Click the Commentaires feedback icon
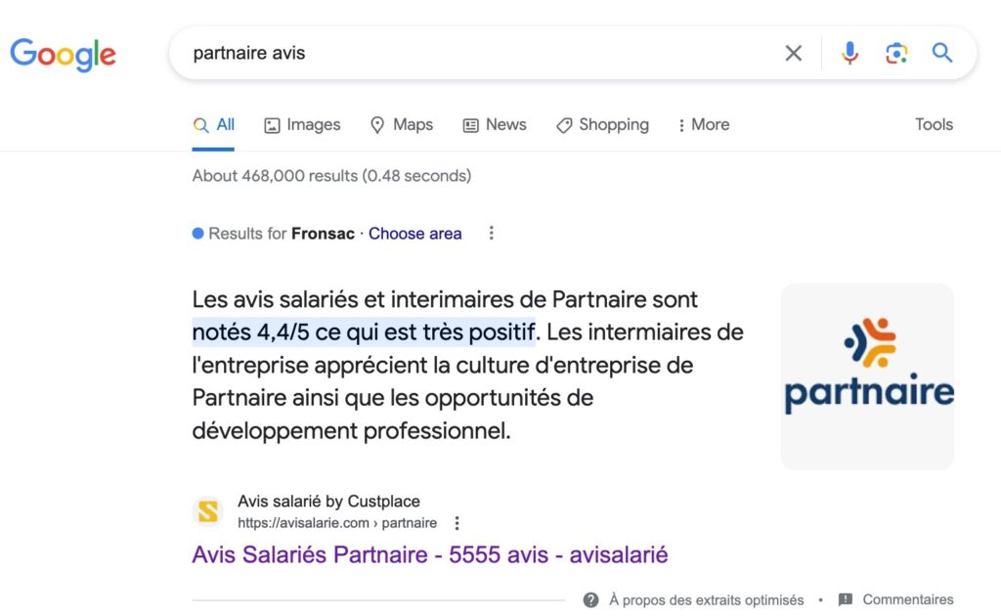The width and height of the screenshot is (1001, 616). (846, 599)
